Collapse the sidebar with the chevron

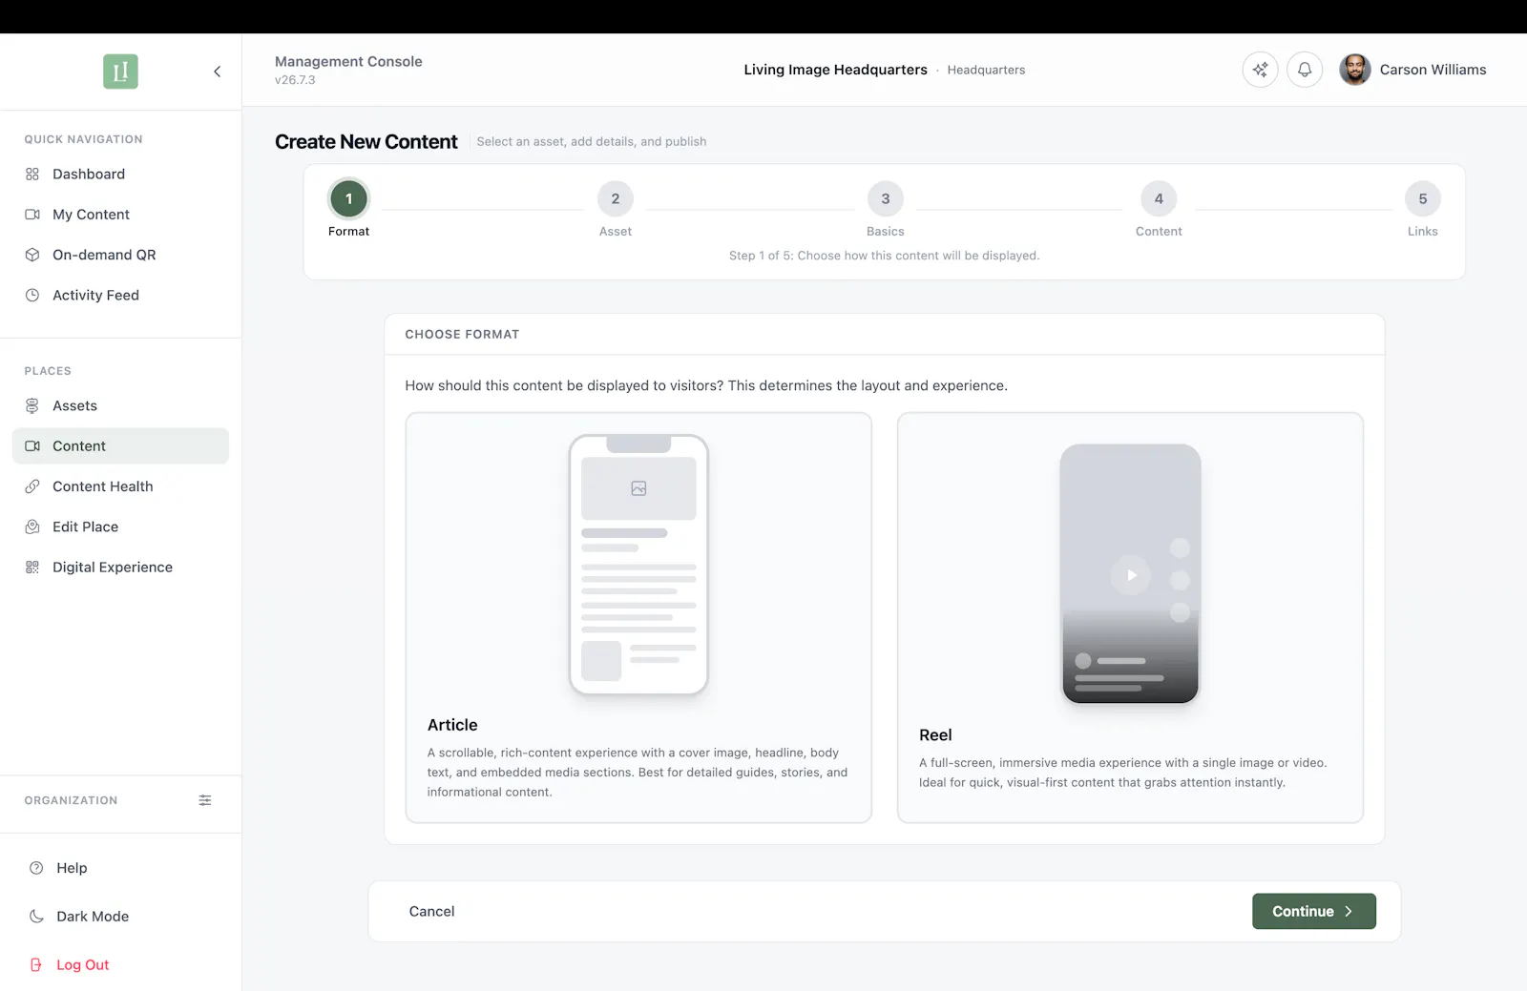click(x=218, y=72)
